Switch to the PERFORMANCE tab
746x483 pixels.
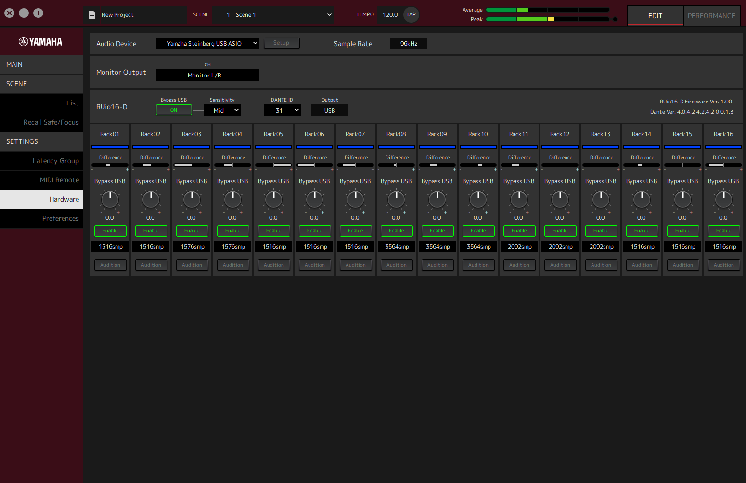point(711,16)
